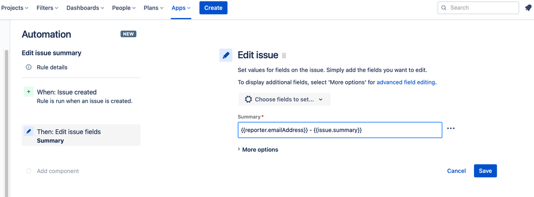
Task: Open the Filters dropdown menu
Action: click(47, 8)
